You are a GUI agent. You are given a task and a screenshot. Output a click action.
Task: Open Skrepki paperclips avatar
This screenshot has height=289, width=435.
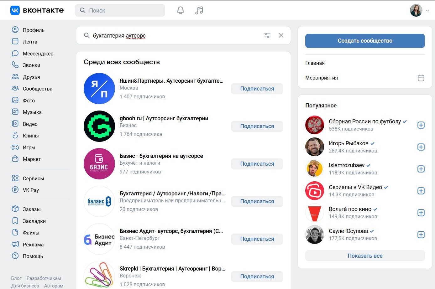[99, 275]
